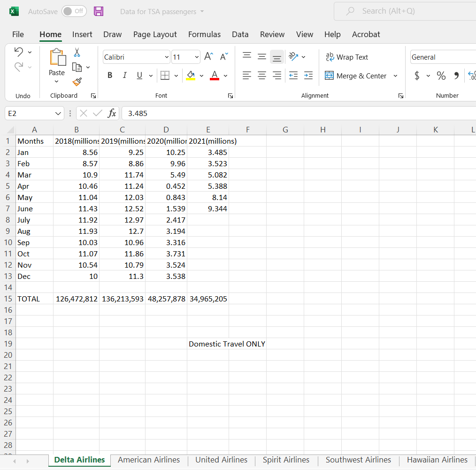476x470 pixels.
Task: Toggle Underline formatting
Action: [139, 75]
